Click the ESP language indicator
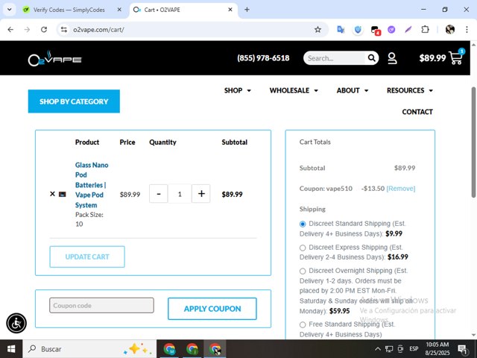The height and width of the screenshot is (358, 477). [x=414, y=349]
